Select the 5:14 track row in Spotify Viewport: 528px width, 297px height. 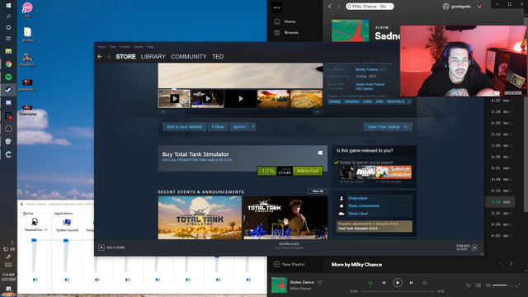click(x=500, y=202)
